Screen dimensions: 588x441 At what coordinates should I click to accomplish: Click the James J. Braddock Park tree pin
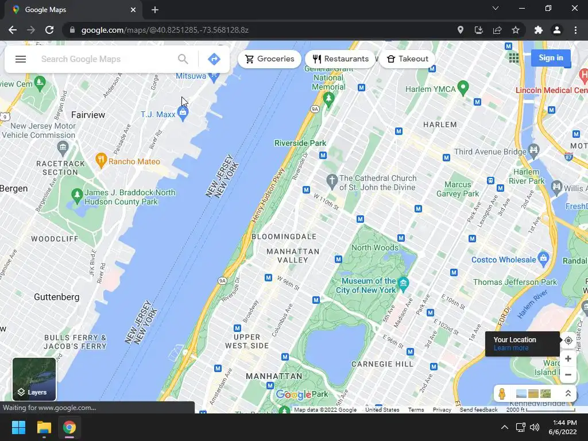coord(77,196)
